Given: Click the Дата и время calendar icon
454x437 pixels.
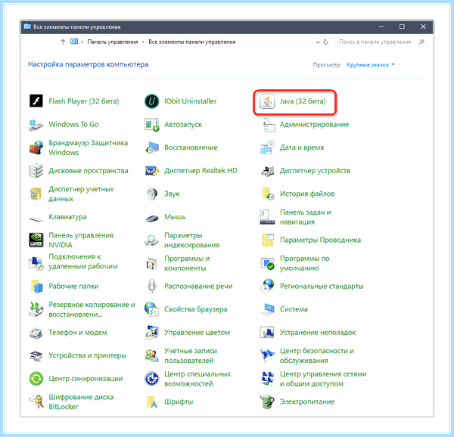Looking at the screenshot, I should click(x=267, y=147).
